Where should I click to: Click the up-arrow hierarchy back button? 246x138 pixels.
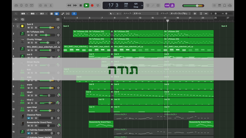[x=16, y=14]
